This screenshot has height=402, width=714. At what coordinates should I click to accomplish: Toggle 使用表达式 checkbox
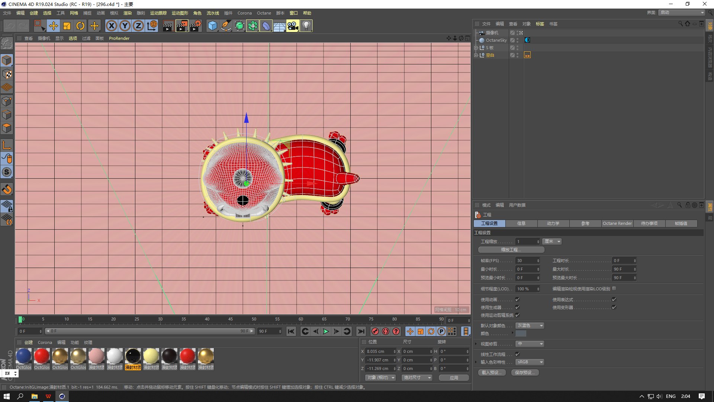click(x=614, y=299)
